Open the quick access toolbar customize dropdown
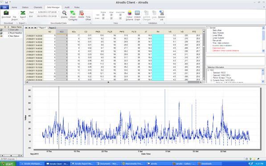Viewport: 266px width, 166px height. [x=10, y=2]
